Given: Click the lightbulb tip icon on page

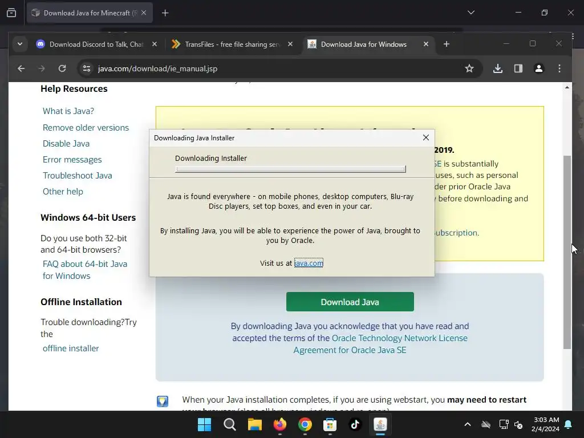Looking at the screenshot, I should [163, 401].
